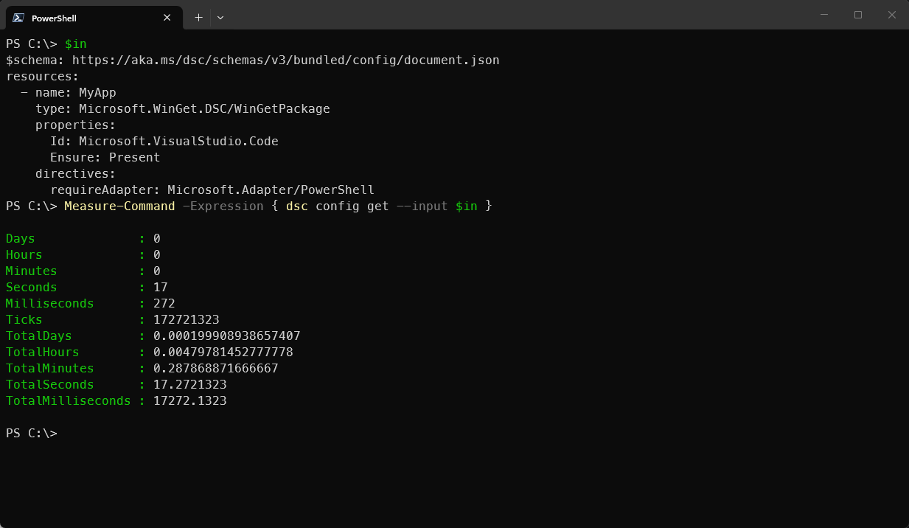Click the Days value row
Image resolution: width=909 pixels, height=528 pixels.
coord(83,238)
